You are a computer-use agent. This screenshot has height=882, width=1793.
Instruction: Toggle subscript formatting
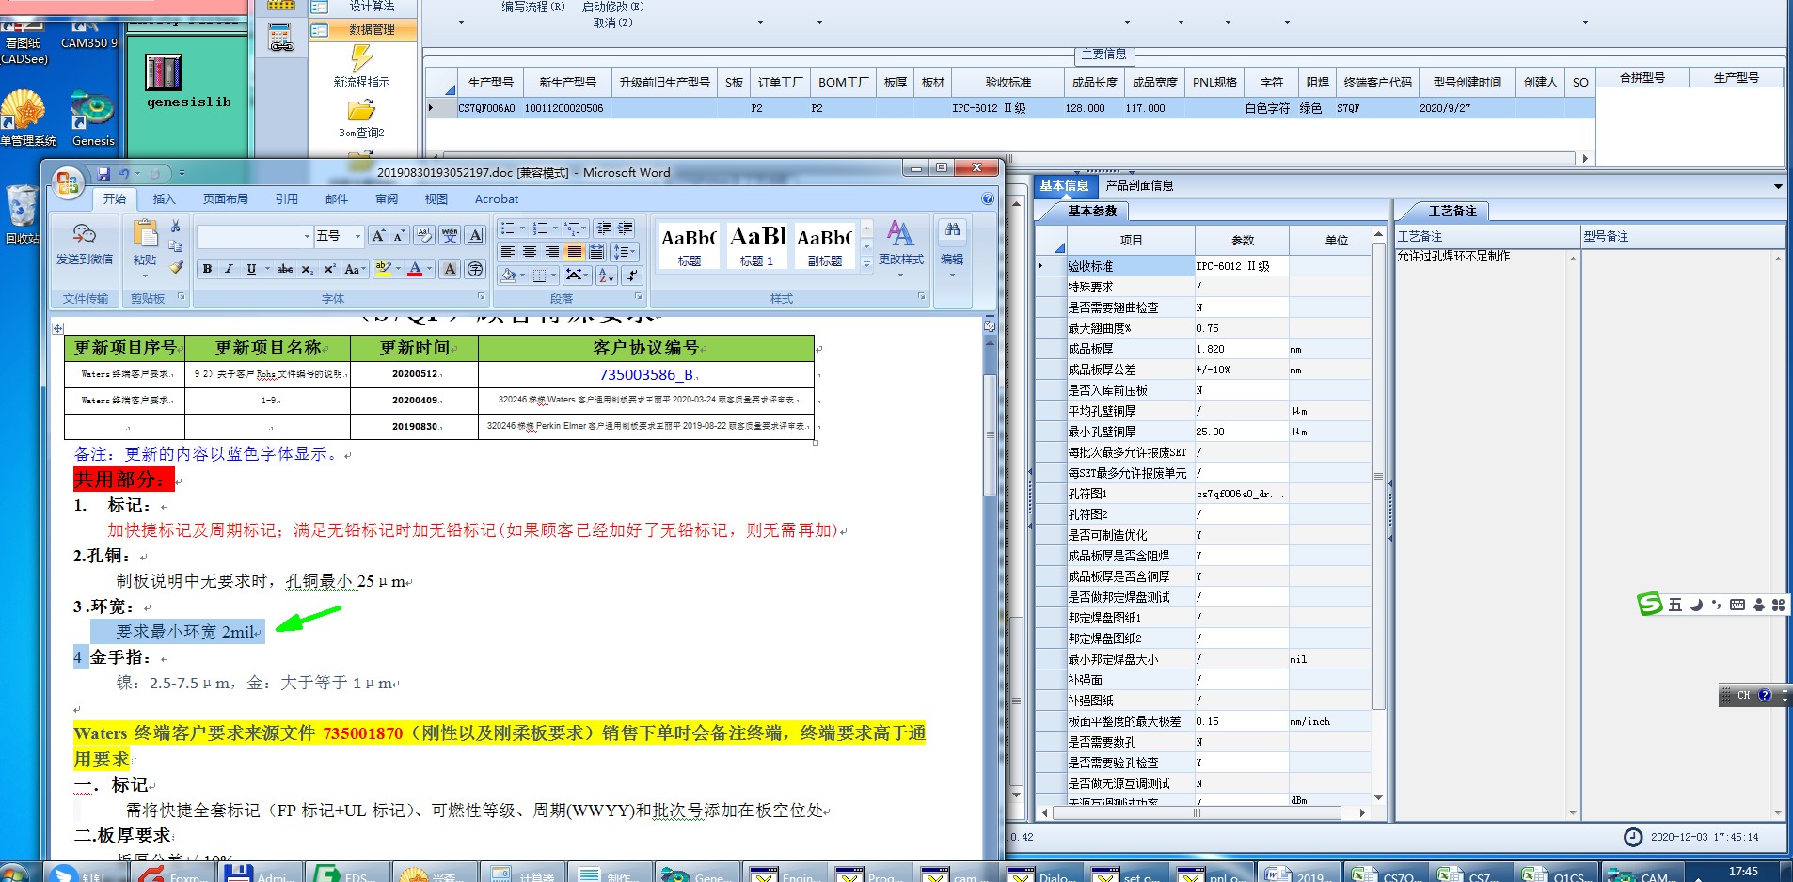[308, 269]
